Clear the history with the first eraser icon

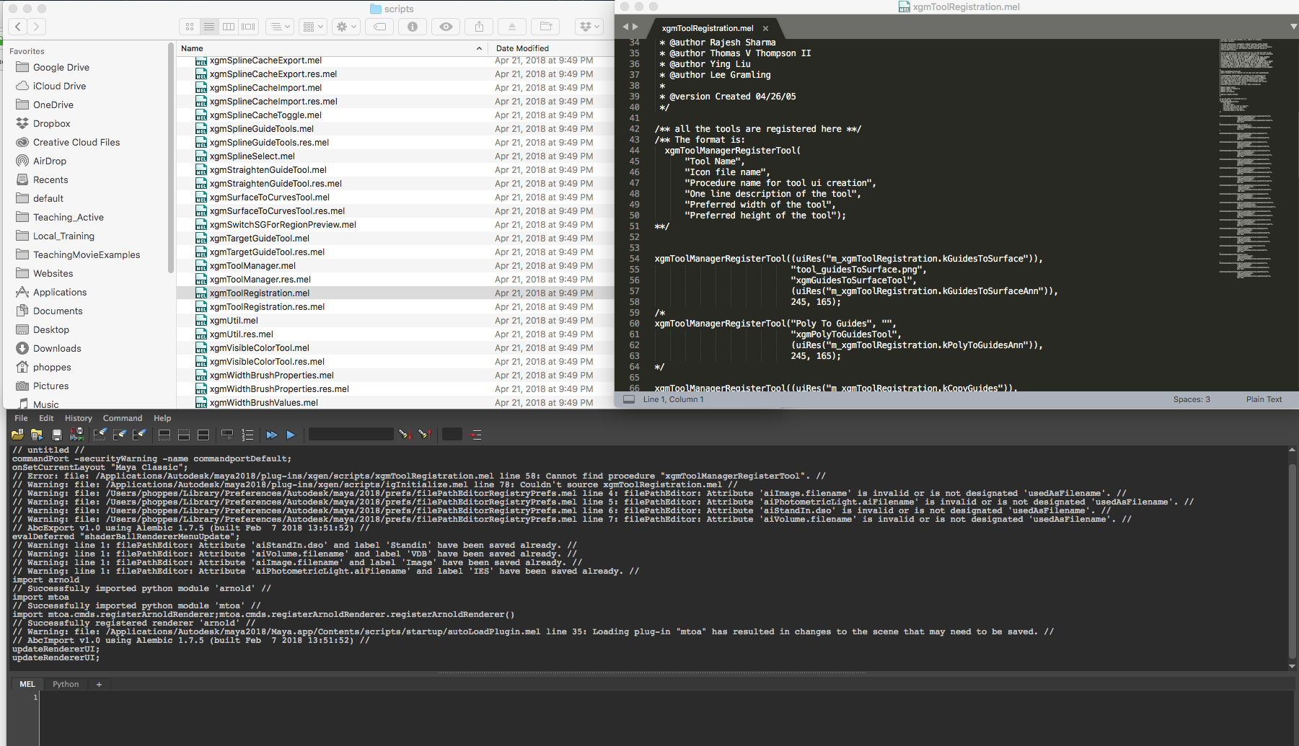(x=100, y=434)
